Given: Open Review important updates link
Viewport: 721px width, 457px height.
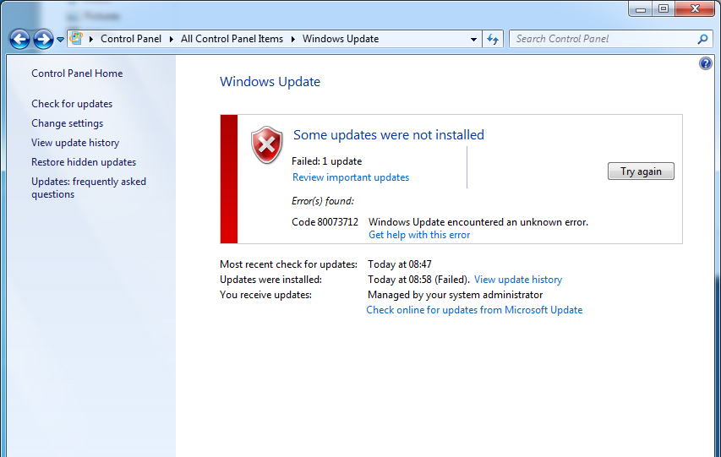Looking at the screenshot, I should [350, 177].
